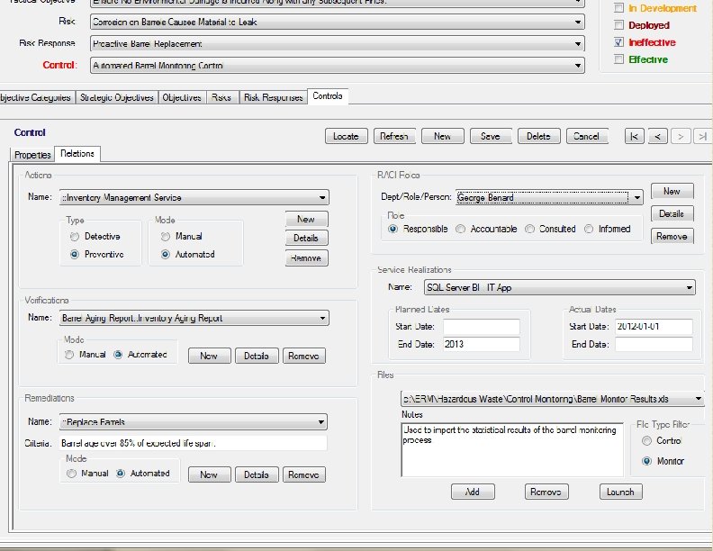Click the Remediations Criteria field

click(x=194, y=443)
